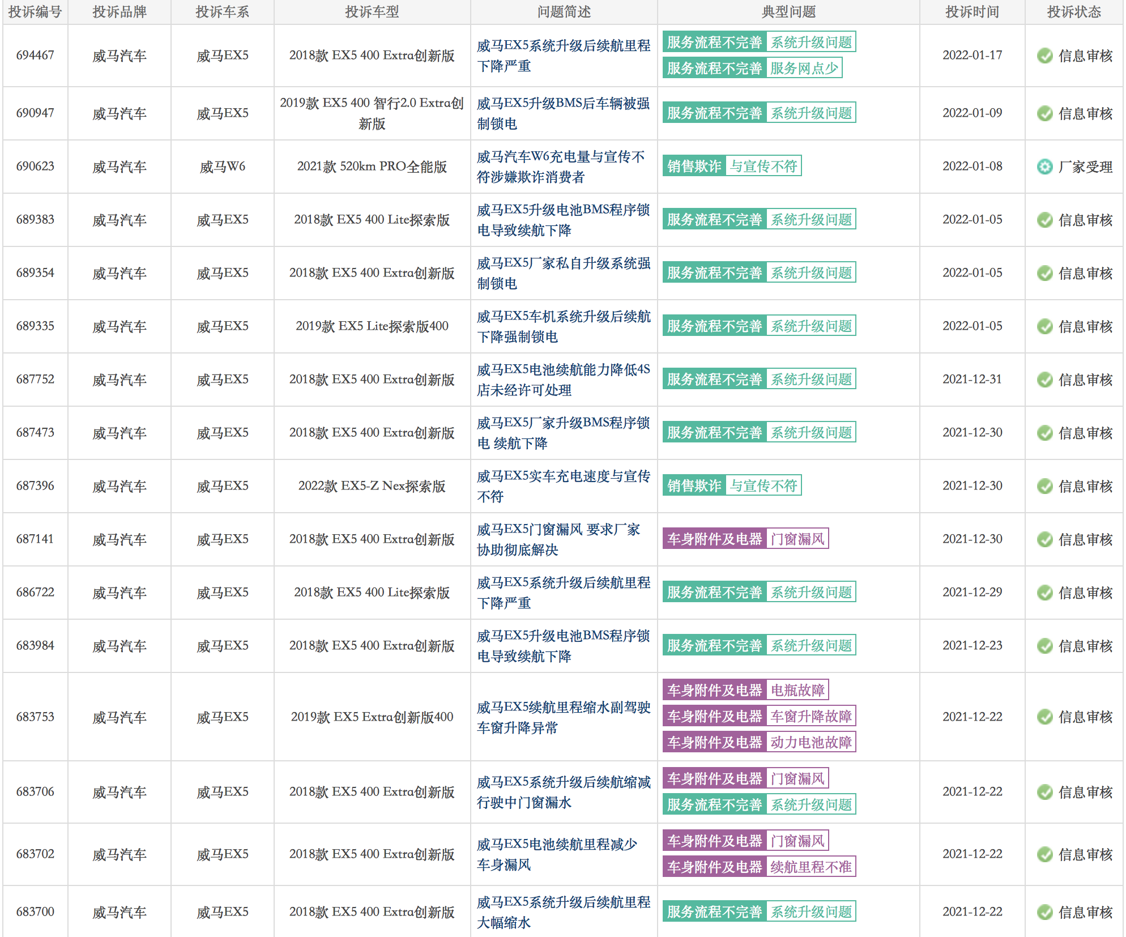This screenshot has width=1126, height=937.
Task: Click the green check icon in row 689383
Action: pyautogui.click(x=1044, y=220)
